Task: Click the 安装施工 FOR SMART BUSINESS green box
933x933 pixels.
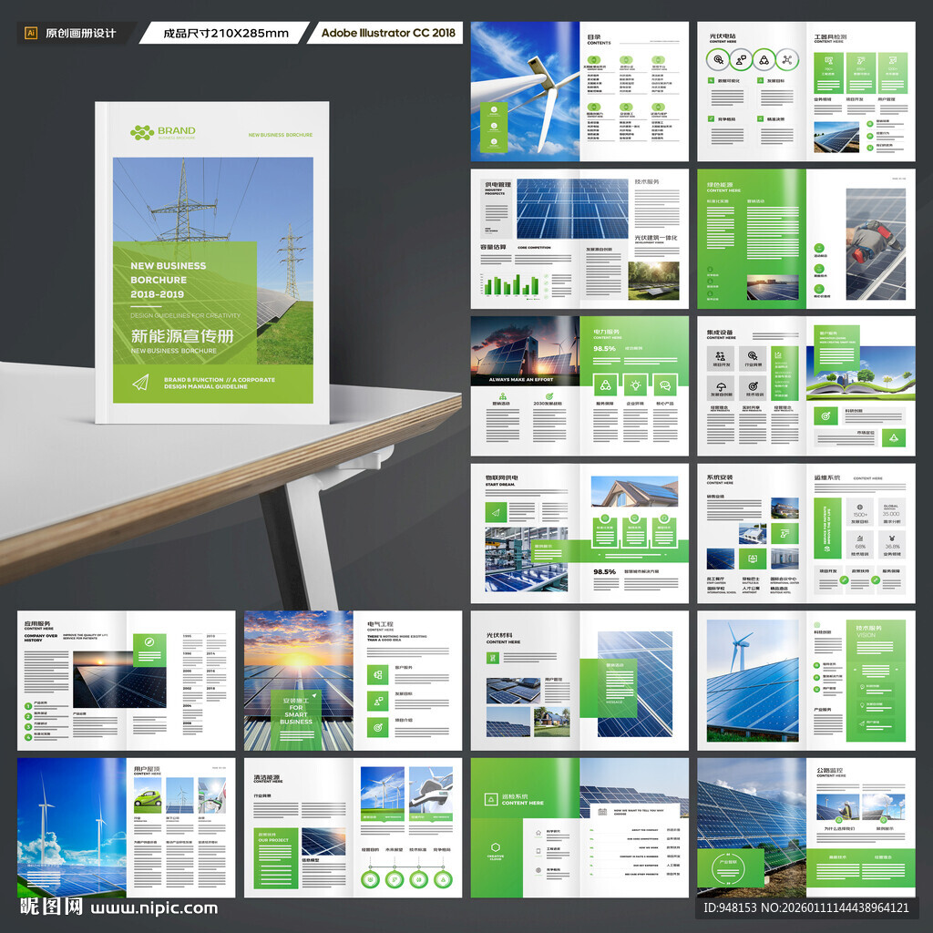Action: [296, 720]
